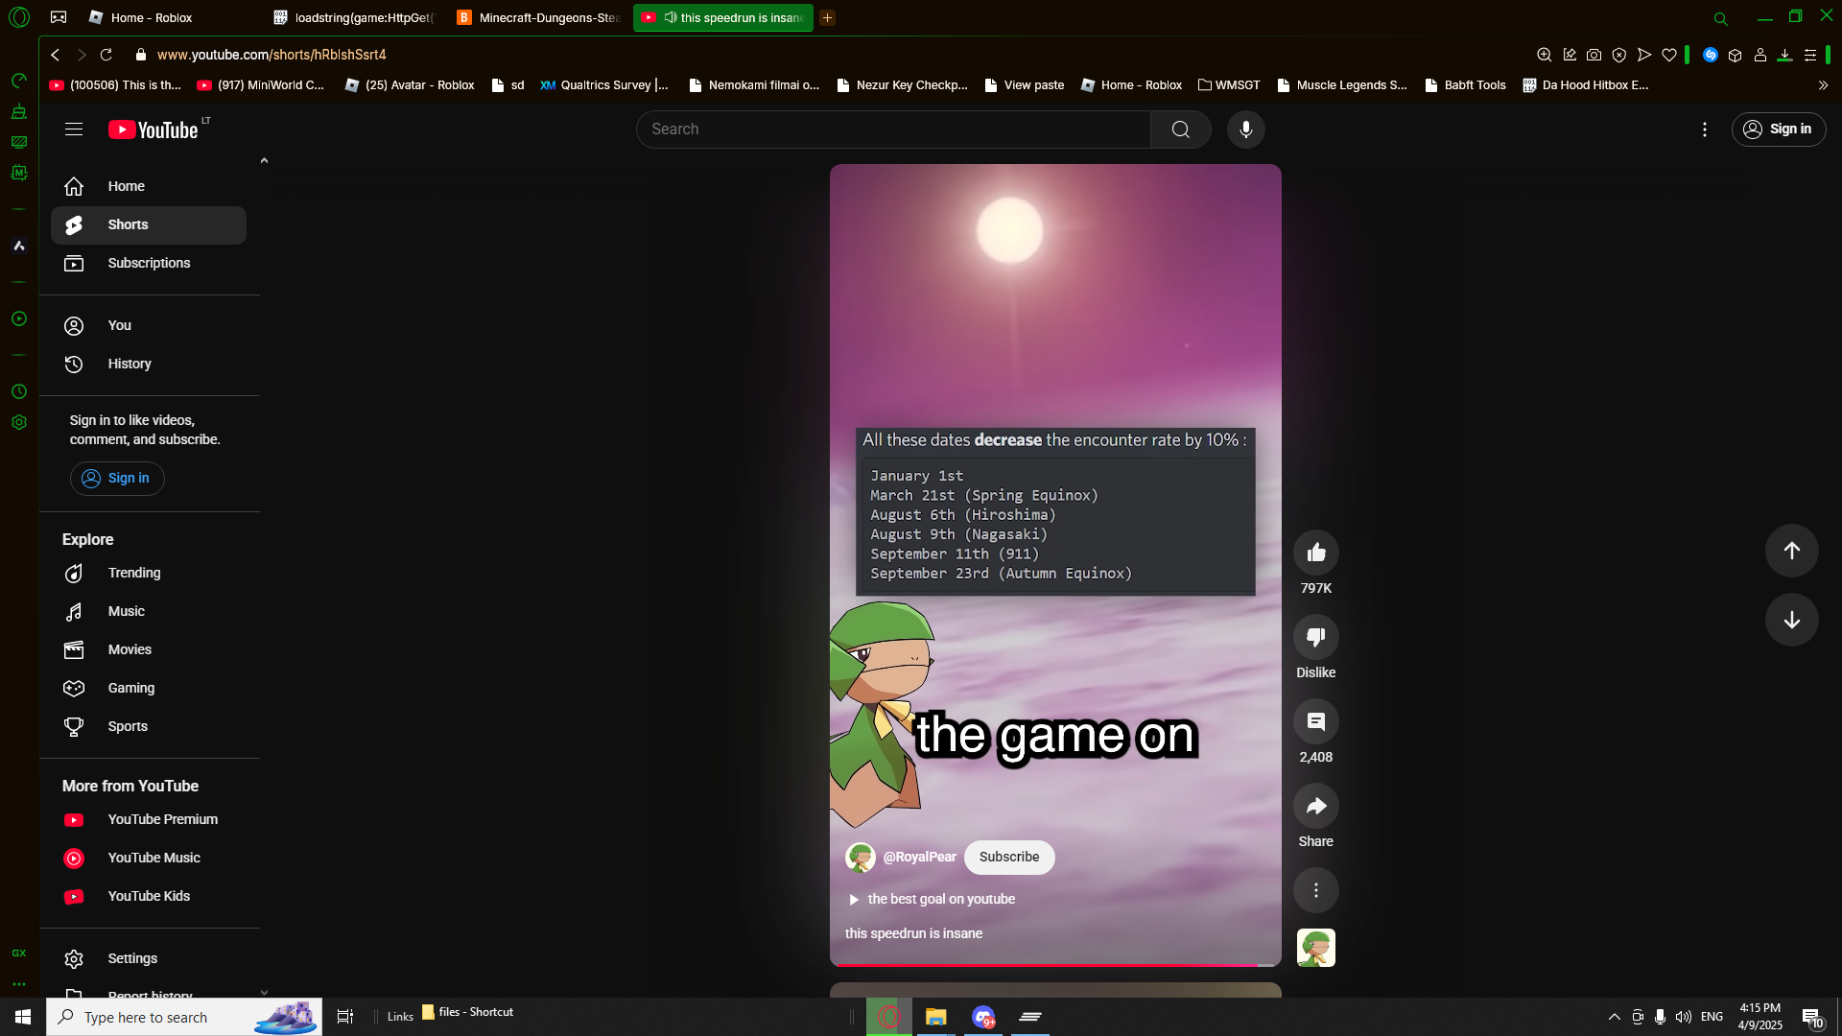Select the 'this speedrun is insane' tab

tap(723, 17)
